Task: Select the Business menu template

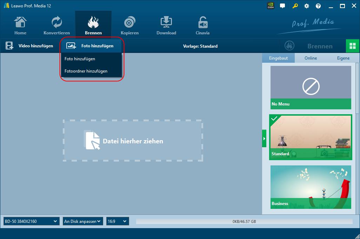Action: pos(311,187)
